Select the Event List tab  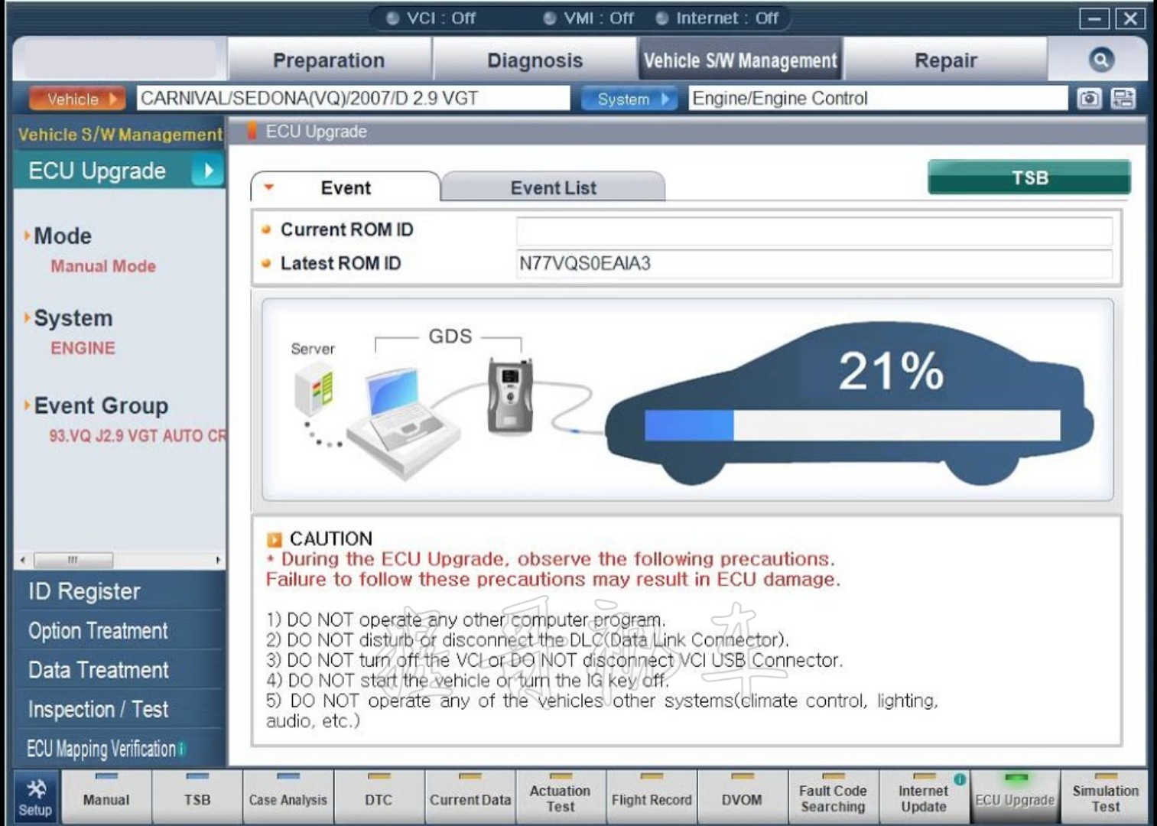point(553,187)
